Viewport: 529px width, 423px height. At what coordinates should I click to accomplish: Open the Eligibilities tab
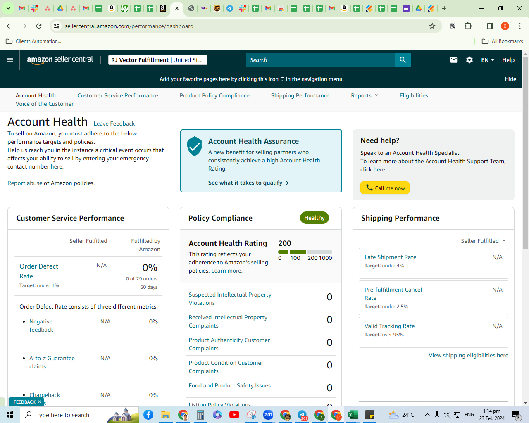point(414,95)
